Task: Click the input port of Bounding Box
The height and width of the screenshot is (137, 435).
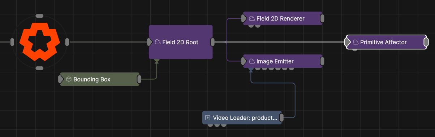Action: tap(61, 79)
